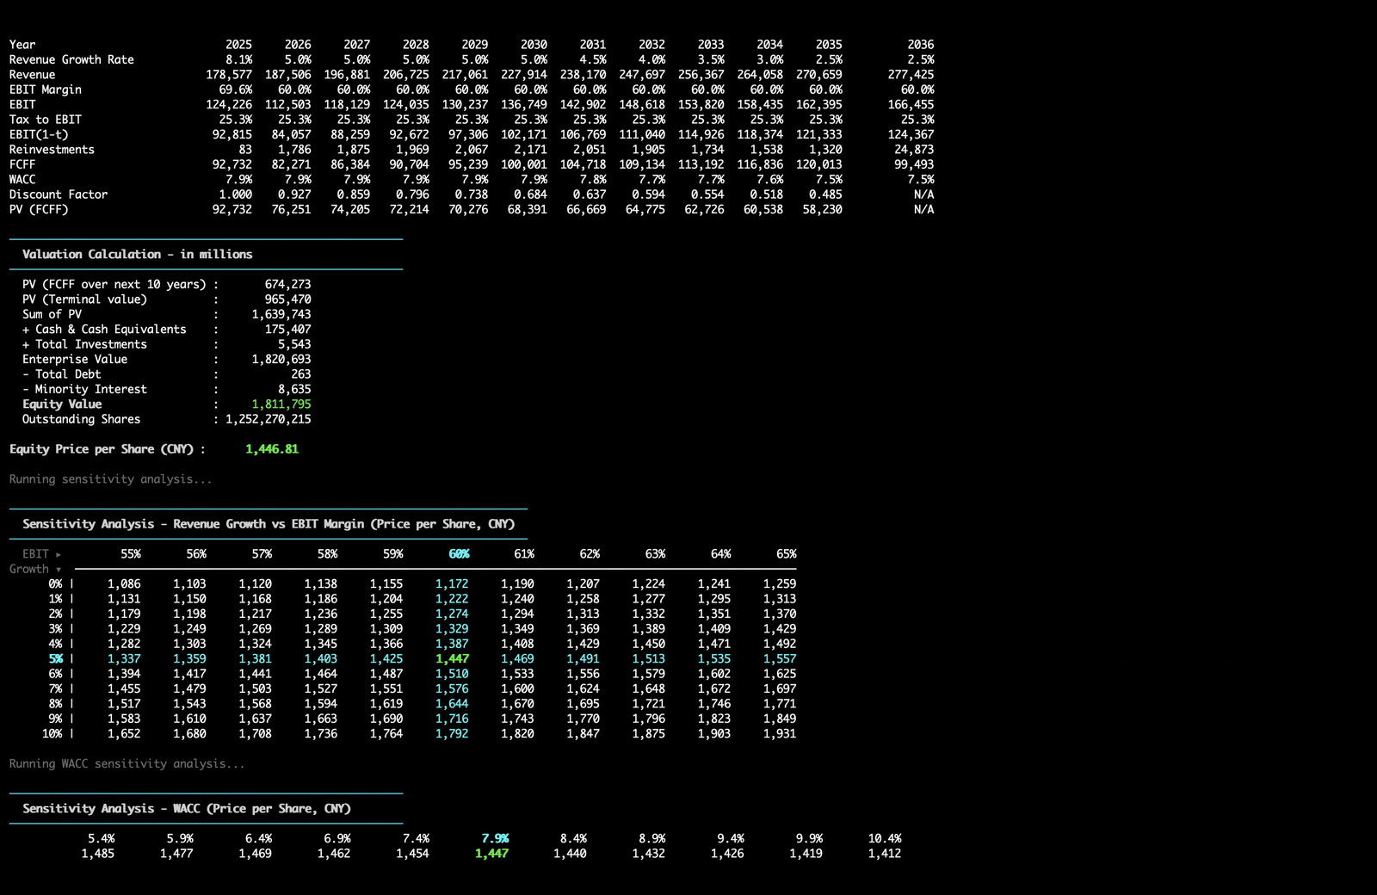Click 2036 reinvestments value '24,873'
This screenshot has height=895, width=1377.
coord(914,150)
